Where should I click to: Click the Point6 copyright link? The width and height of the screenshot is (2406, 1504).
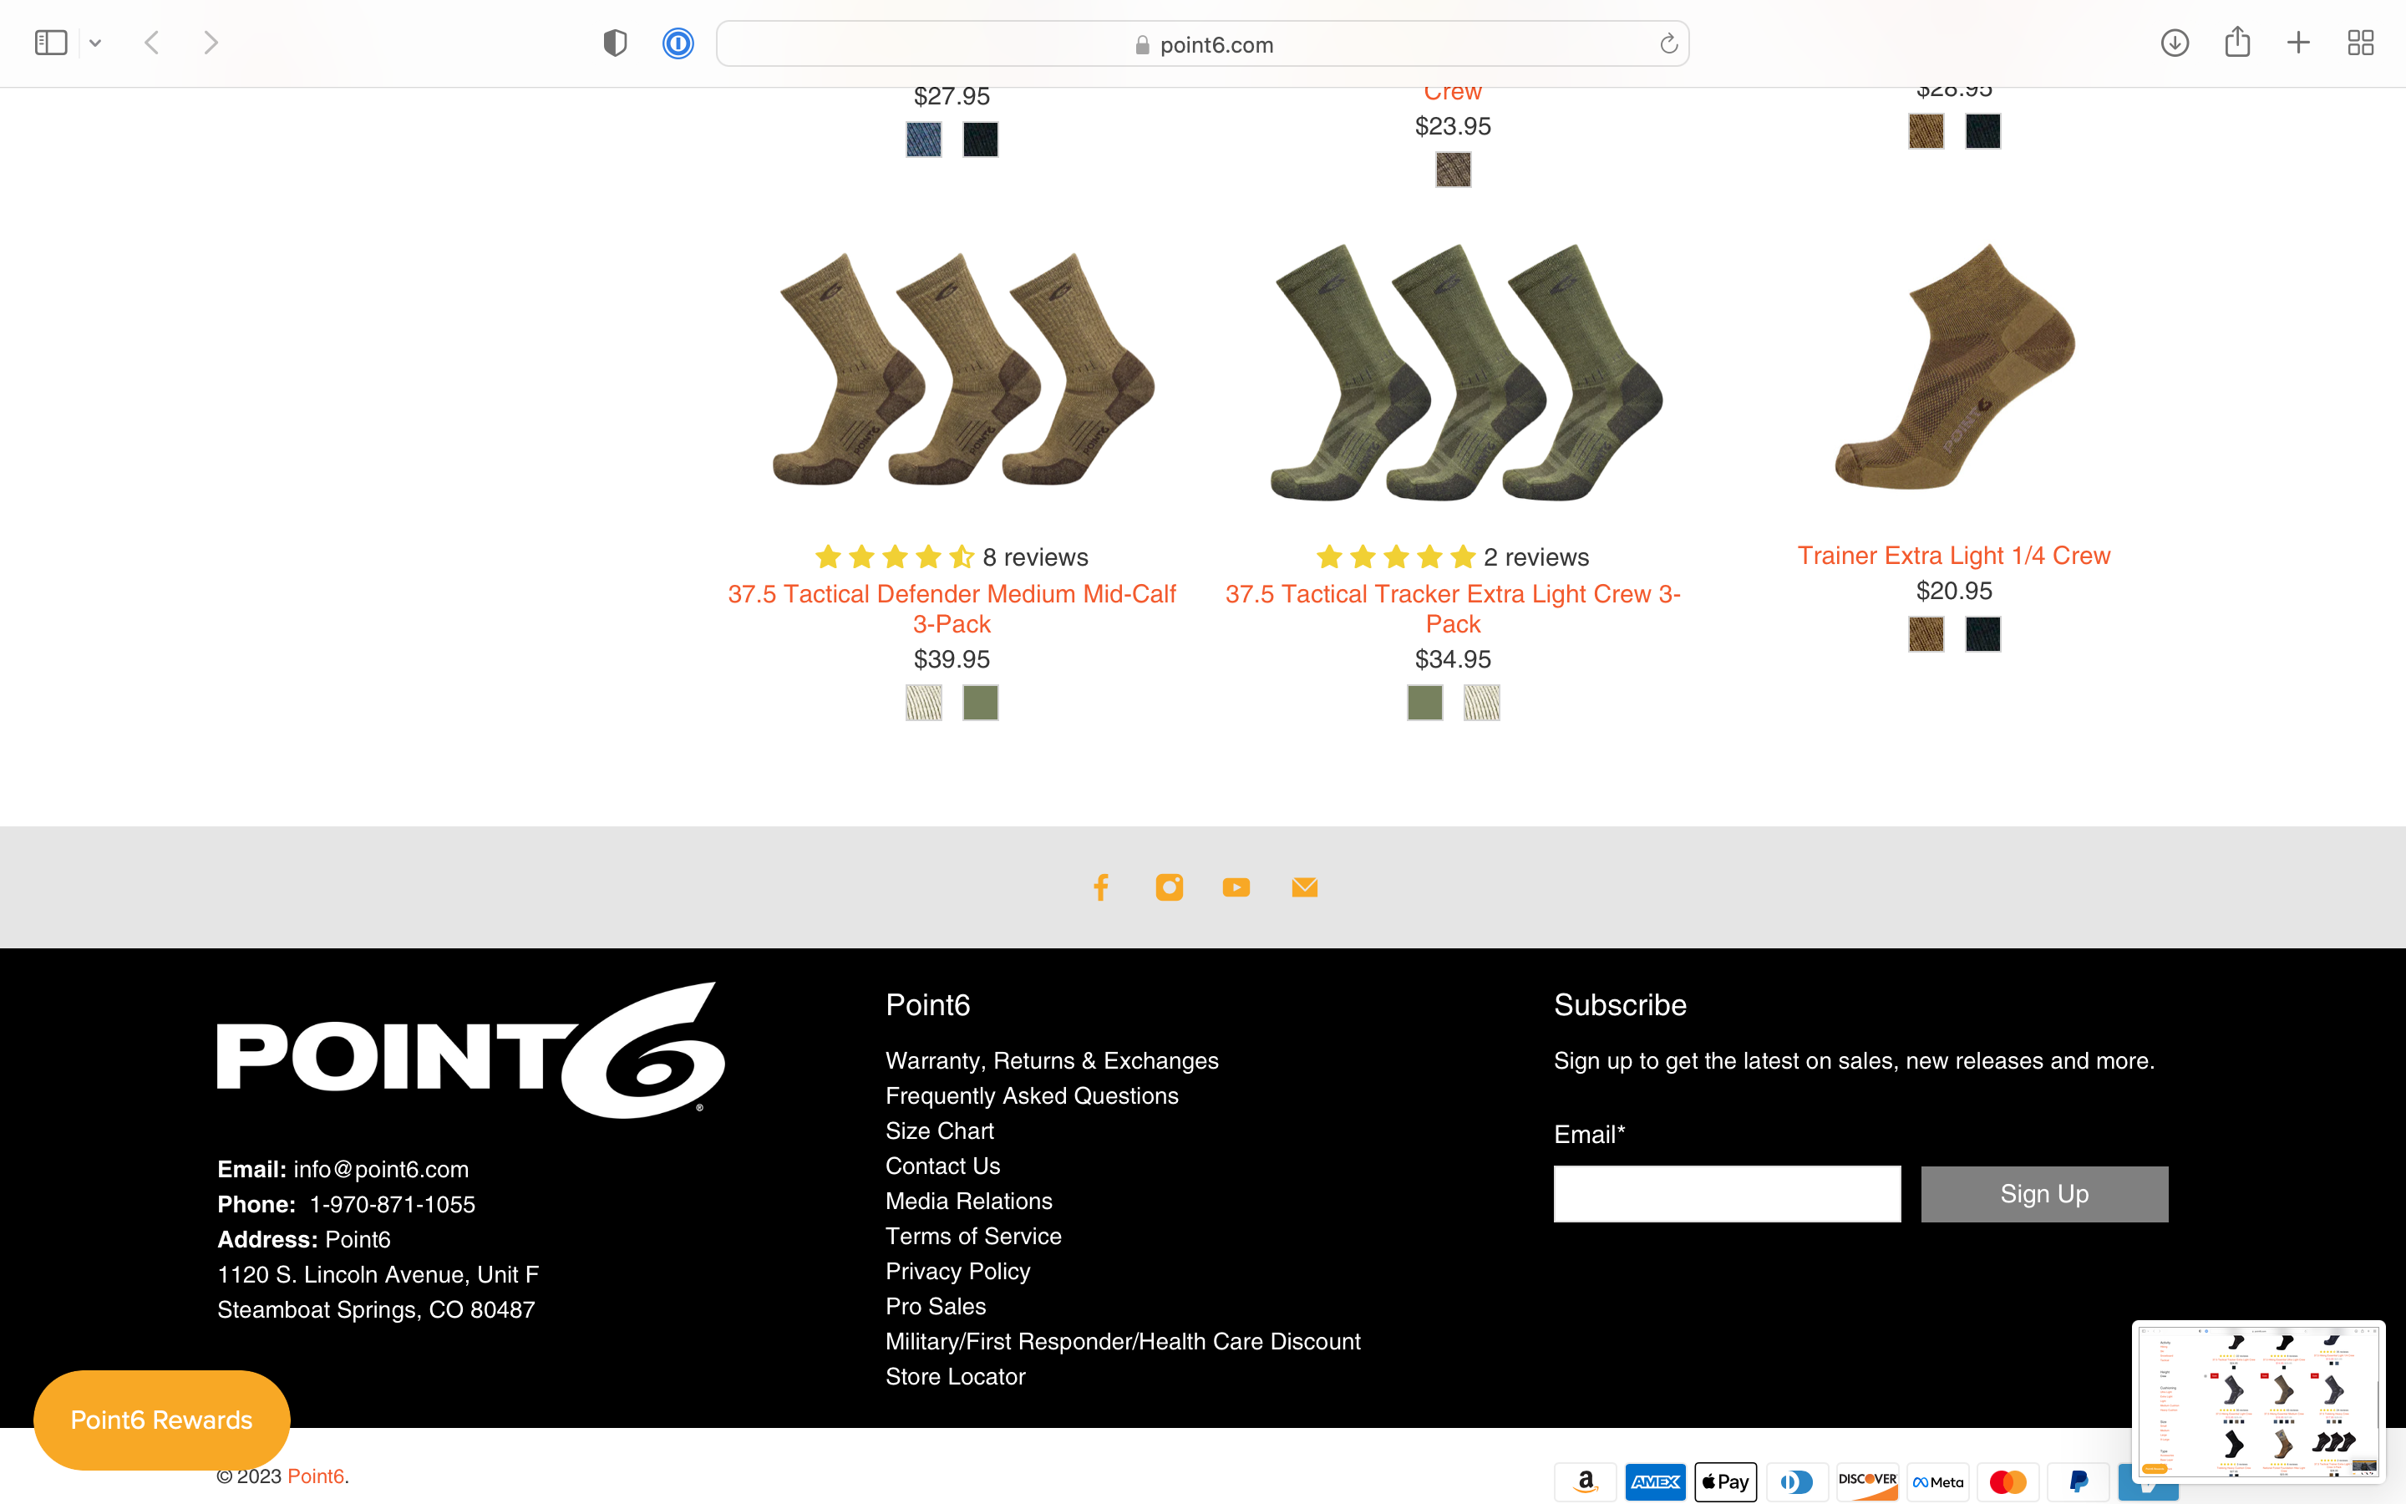315,1476
